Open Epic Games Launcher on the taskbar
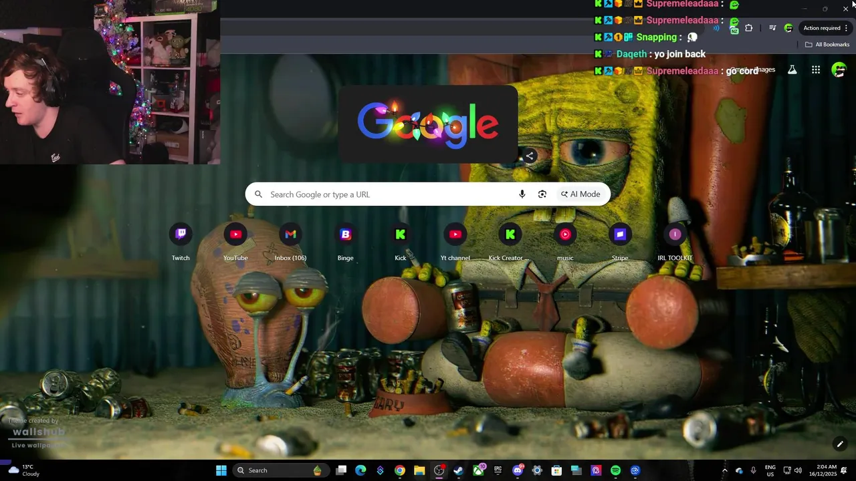This screenshot has height=481, width=856. point(498,470)
